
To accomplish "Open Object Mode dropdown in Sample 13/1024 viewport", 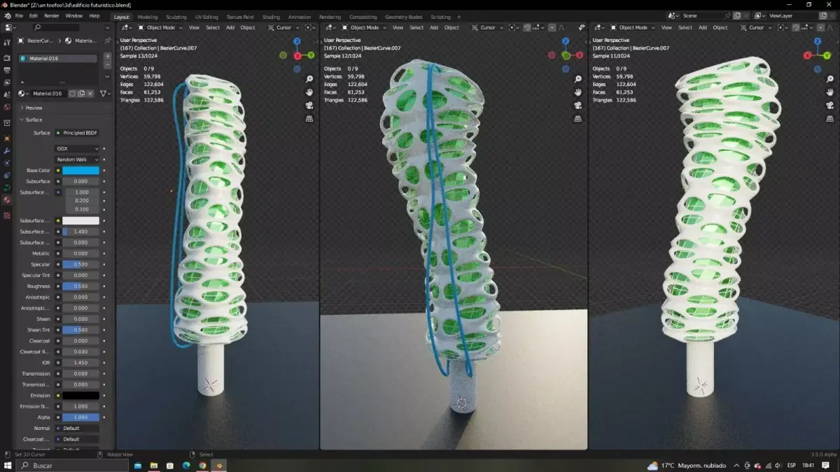I will pyautogui.click(x=160, y=27).
